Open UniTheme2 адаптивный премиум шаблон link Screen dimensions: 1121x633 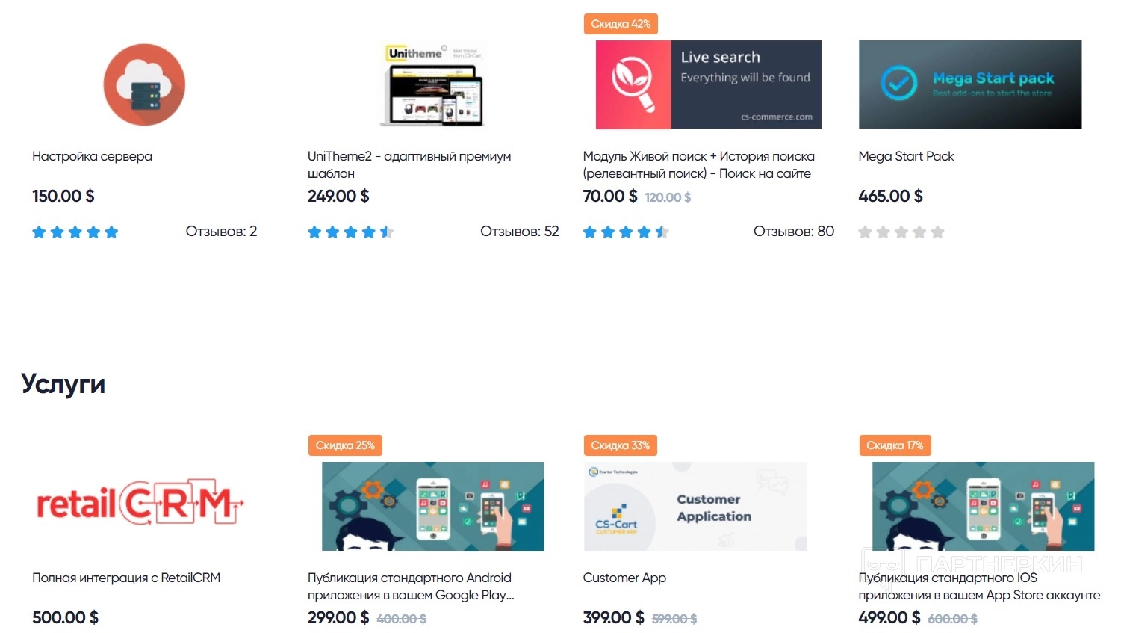[x=409, y=164]
